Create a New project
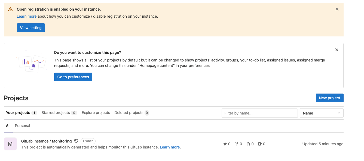Viewport: 364px width, 161px height. click(x=329, y=98)
